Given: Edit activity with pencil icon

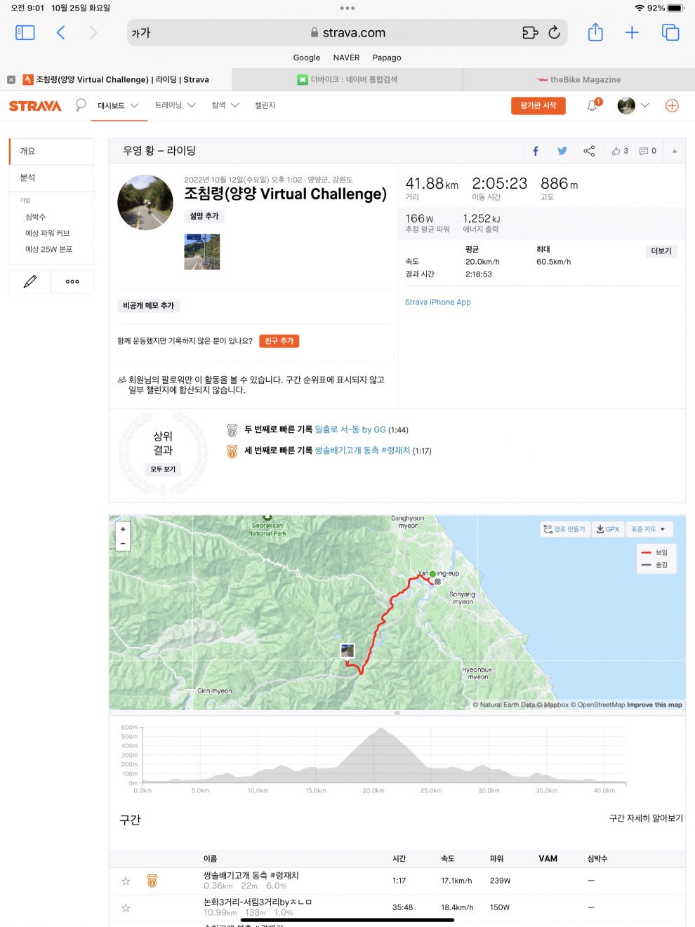Looking at the screenshot, I should [x=30, y=281].
